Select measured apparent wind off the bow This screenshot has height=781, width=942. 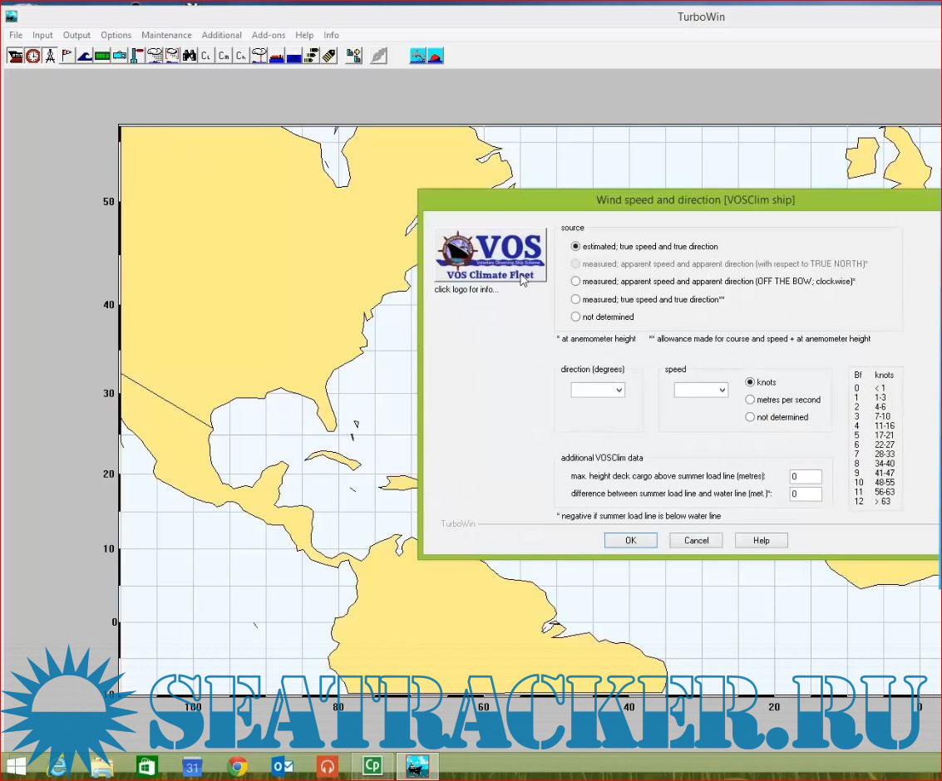pyautogui.click(x=576, y=282)
